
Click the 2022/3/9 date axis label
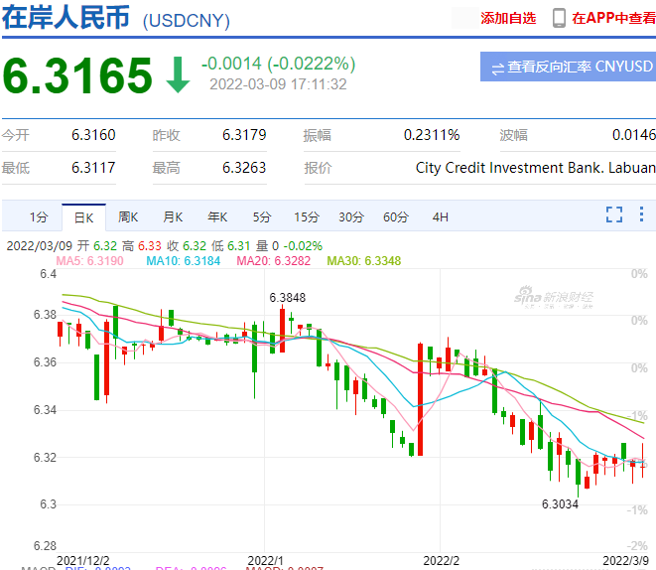point(626,560)
